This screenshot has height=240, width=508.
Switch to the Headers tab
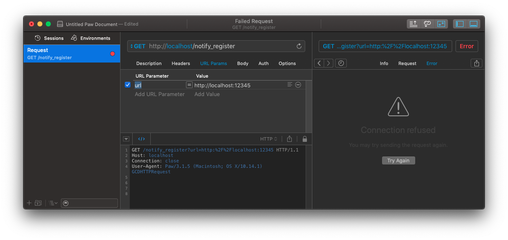point(181,63)
